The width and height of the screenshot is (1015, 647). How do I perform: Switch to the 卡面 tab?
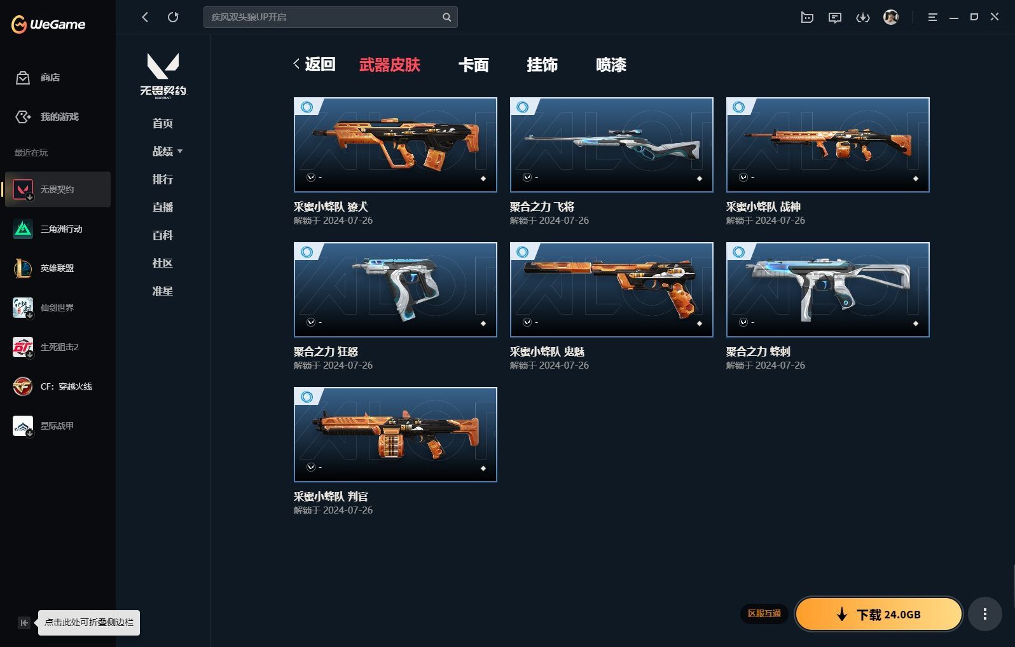click(473, 65)
